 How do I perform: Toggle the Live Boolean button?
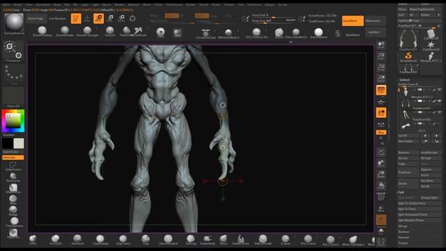pos(57,19)
